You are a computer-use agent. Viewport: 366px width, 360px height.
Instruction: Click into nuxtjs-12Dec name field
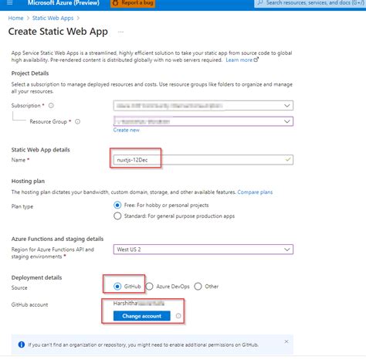pos(203,160)
